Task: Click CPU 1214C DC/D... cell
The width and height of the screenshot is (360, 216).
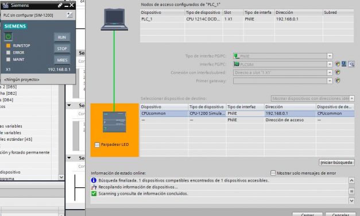Action: [203, 19]
